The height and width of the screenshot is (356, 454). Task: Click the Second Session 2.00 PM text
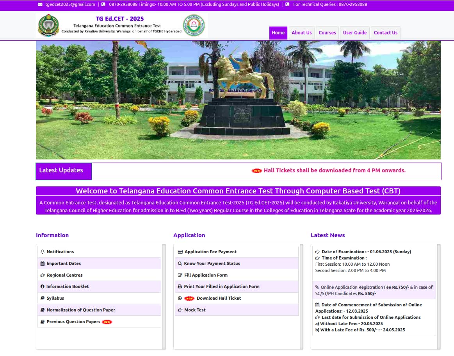pos(350,270)
